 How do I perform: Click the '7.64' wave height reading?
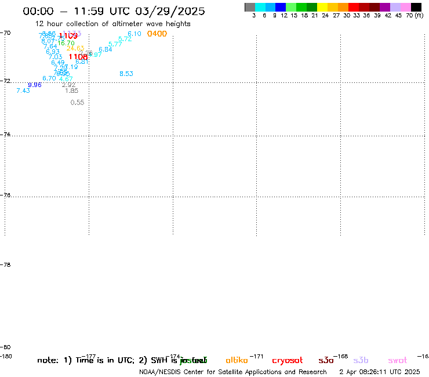[50, 46]
